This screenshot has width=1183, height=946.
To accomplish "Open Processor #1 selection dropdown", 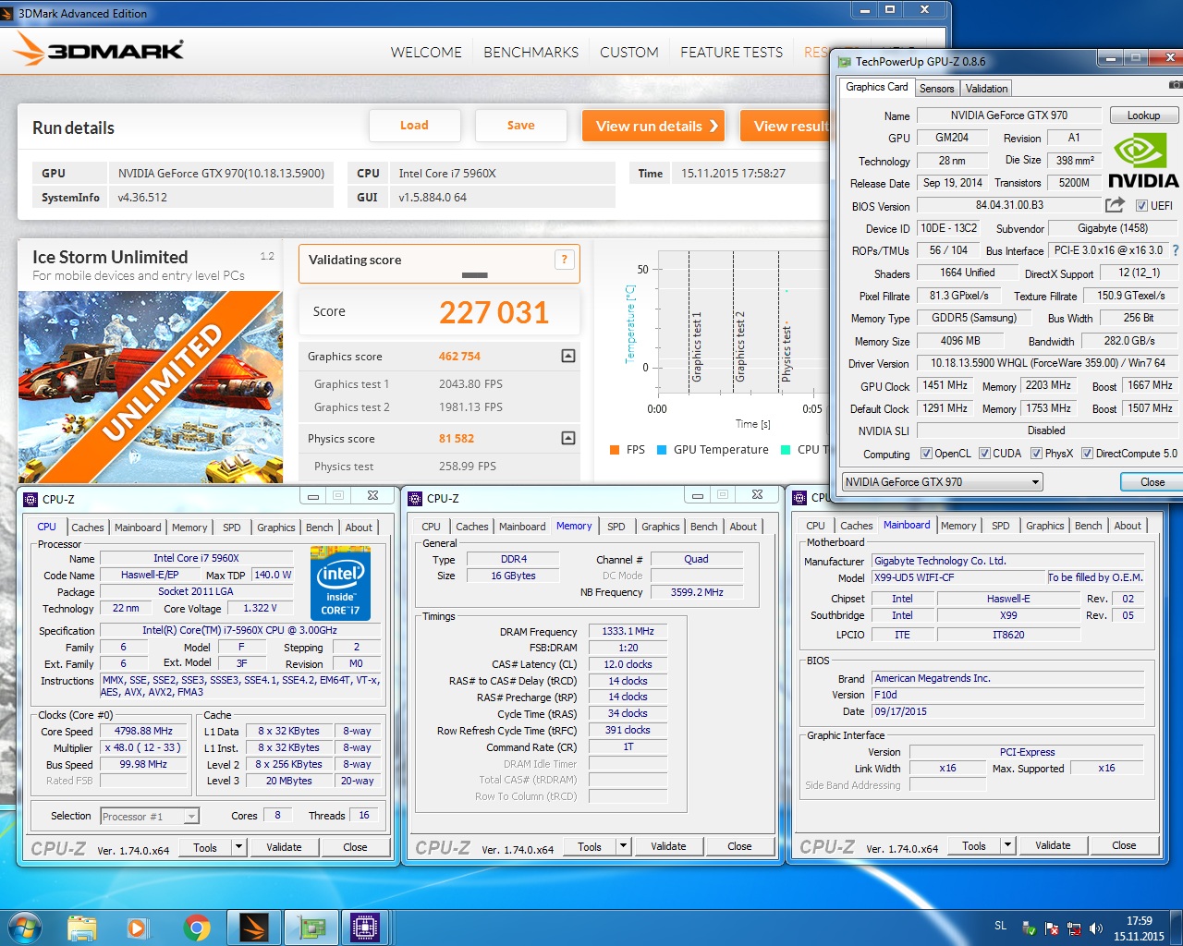I will (x=150, y=816).
